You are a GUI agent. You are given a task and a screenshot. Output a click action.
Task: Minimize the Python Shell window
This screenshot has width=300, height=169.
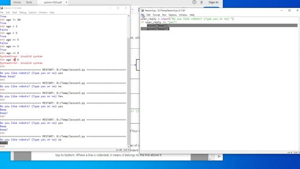coord(110,8)
